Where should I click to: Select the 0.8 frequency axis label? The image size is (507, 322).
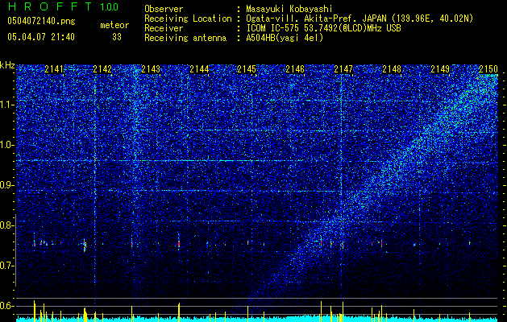pyautogui.click(x=7, y=225)
